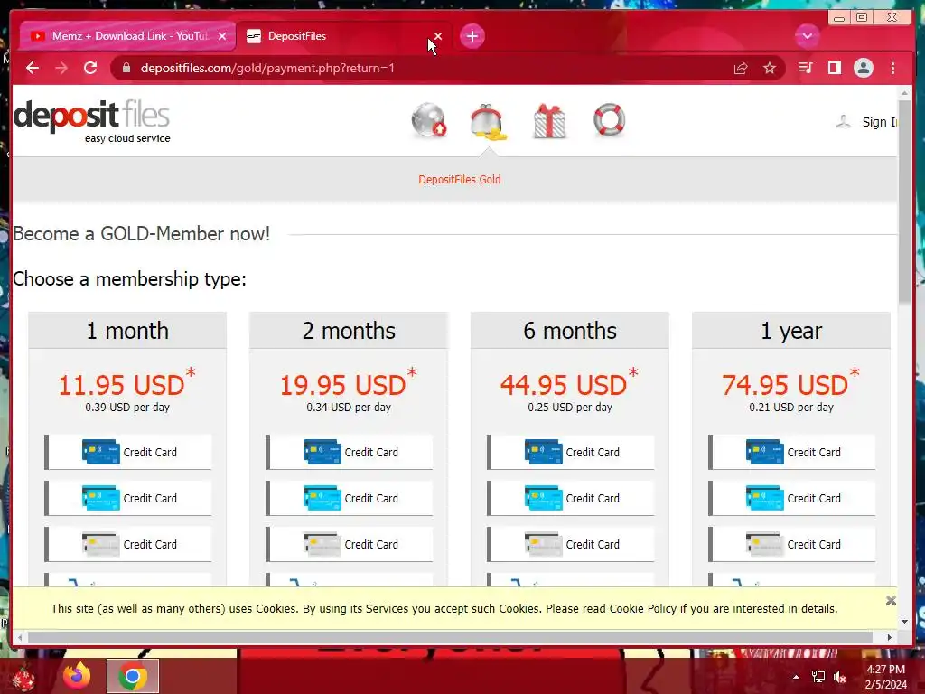Open the Start menu ornament icon
The image size is (925, 694).
coord(23,677)
